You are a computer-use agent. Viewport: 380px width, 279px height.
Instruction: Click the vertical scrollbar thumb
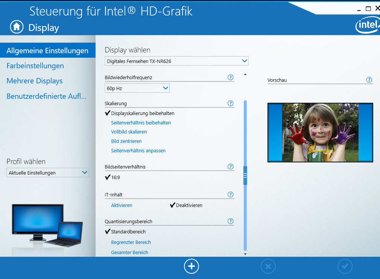tap(245, 176)
